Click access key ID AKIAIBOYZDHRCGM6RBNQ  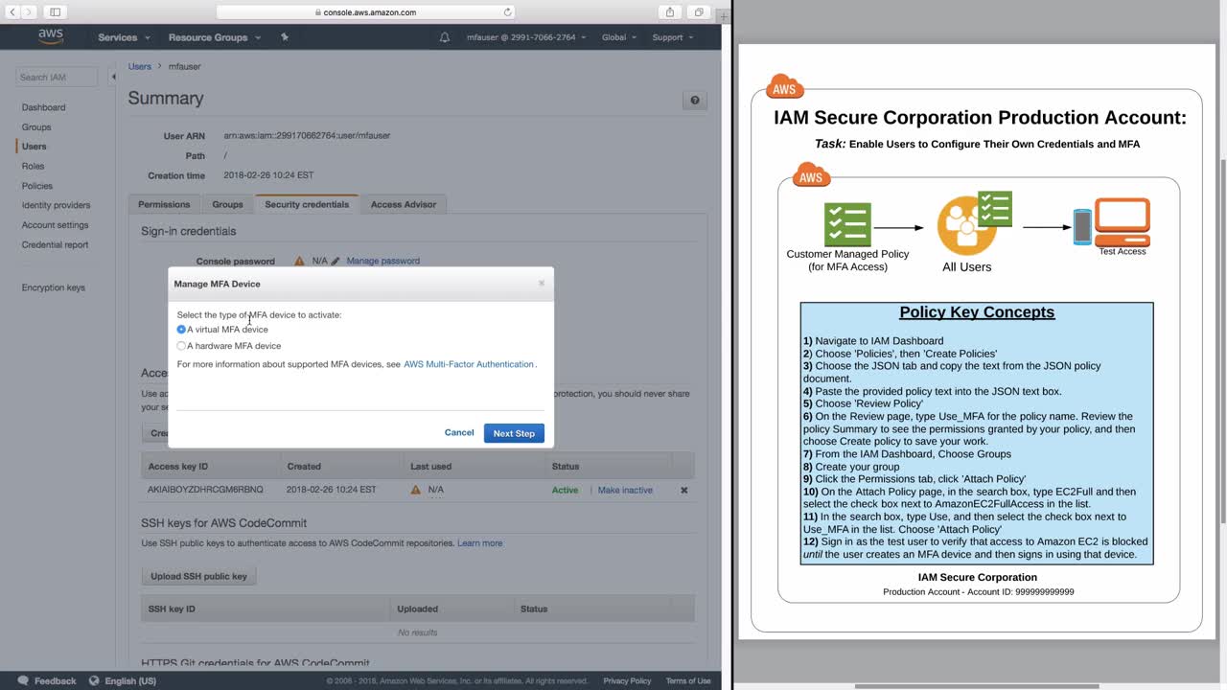tap(205, 490)
